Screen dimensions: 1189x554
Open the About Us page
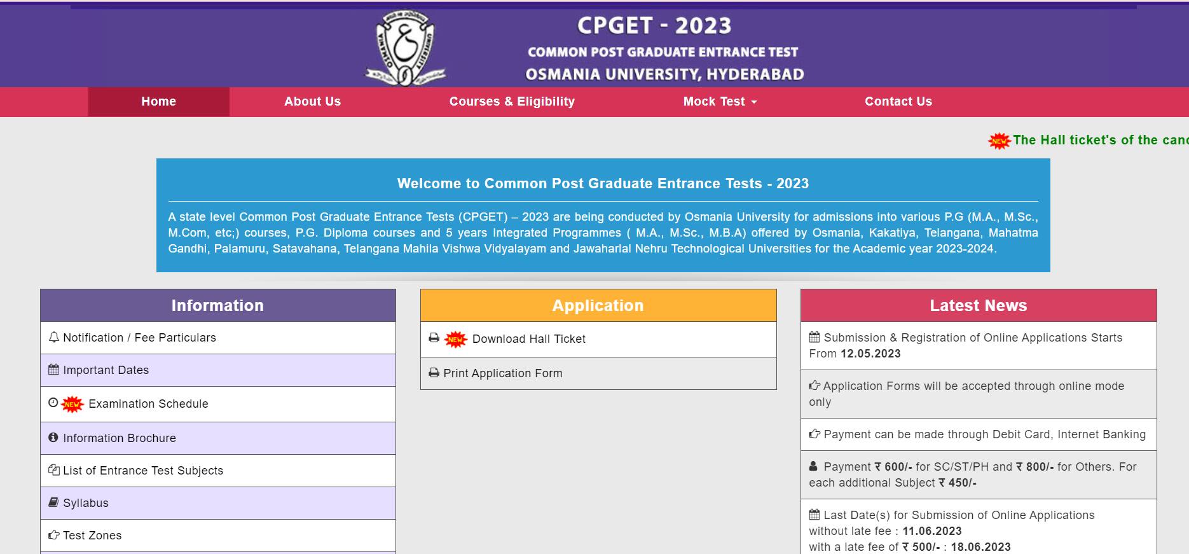[312, 102]
